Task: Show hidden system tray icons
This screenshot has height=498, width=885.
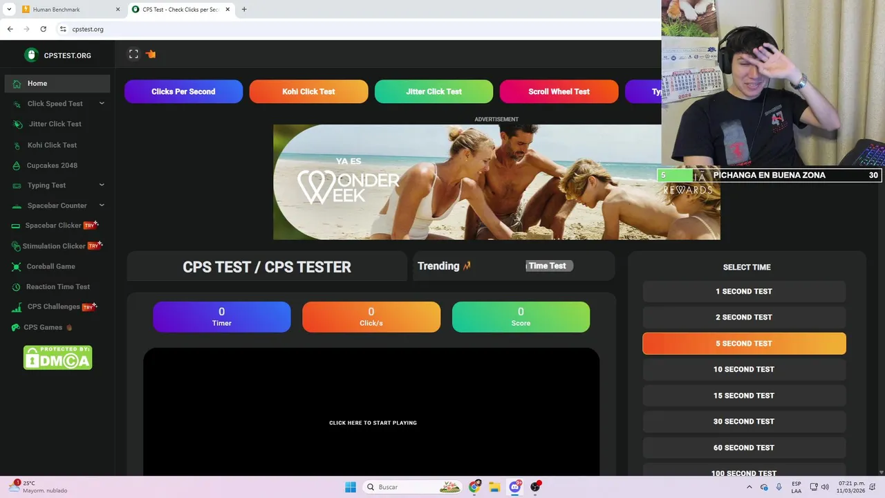Action: pyautogui.click(x=749, y=487)
